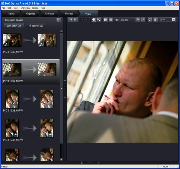The image size is (180, 169).
Task: Open the Help menu
Action: (x=43, y=8)
